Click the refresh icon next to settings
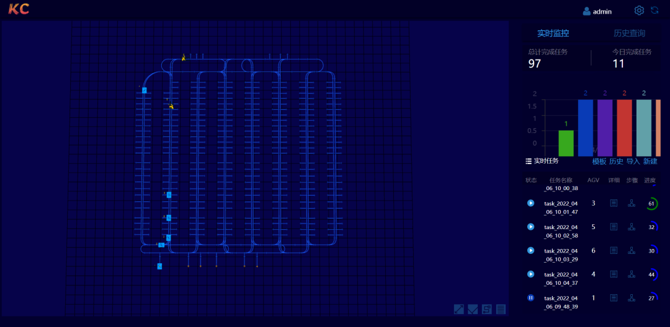Screen dimensions: 670x327 click(x=654, y=11)
